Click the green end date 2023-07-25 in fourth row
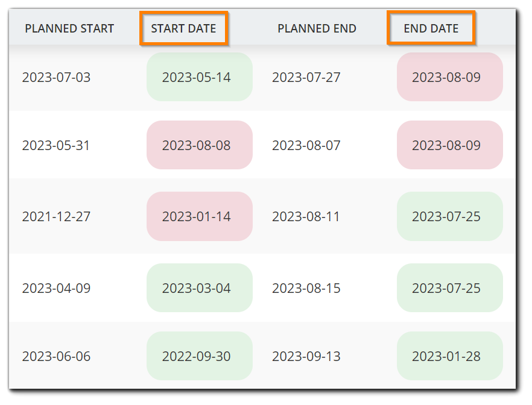Viewport: 532px width, 405px height. [x=449, y=287]
